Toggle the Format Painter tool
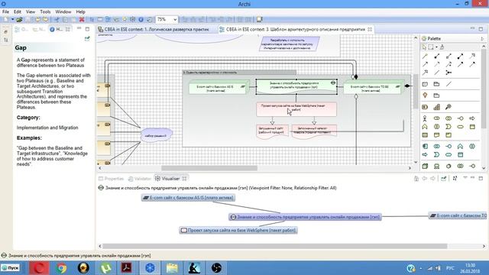Screen dimensions: 489x275 pyautogui.click(x=442, y=47)
